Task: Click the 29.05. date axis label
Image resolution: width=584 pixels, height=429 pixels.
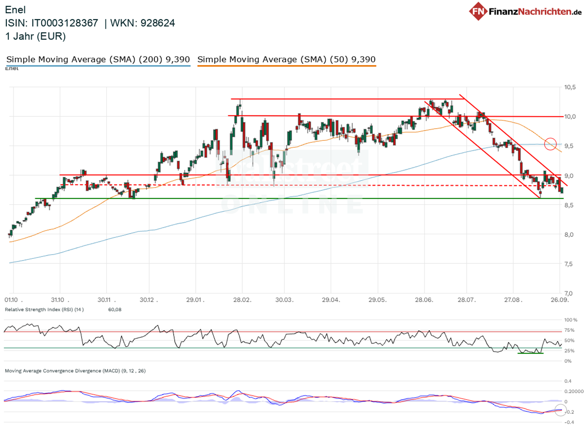Action: pyautogui.click(x=377, y=300)
